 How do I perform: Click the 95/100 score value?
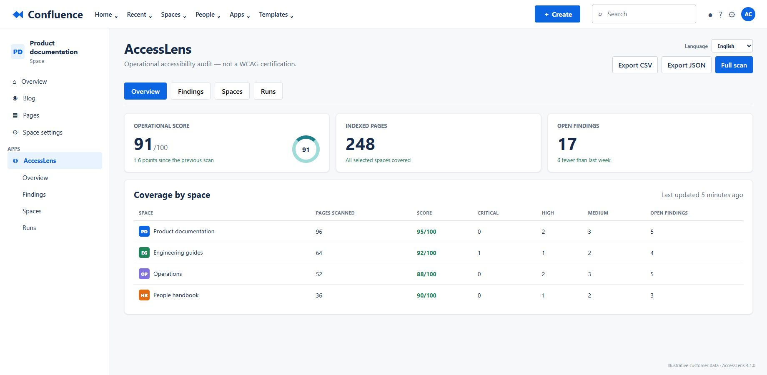click(x=426, y=232)
